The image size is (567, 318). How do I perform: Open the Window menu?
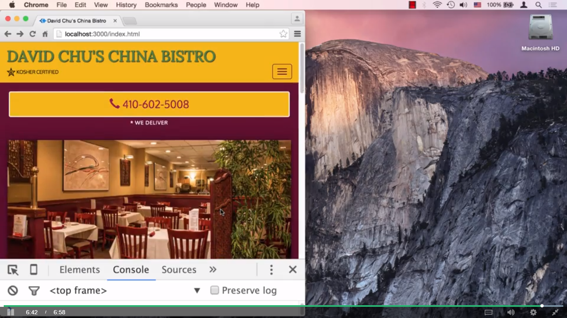coord(226,5)
